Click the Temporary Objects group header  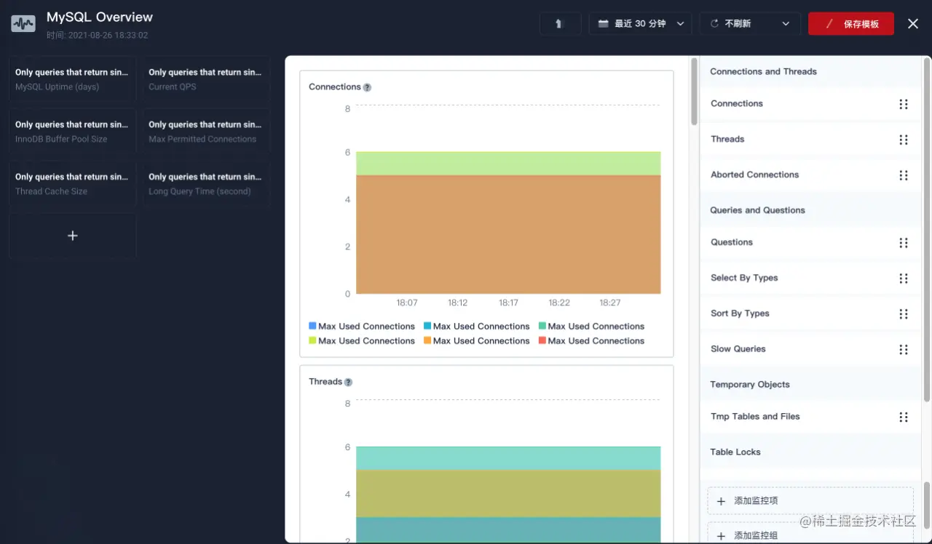810,384
